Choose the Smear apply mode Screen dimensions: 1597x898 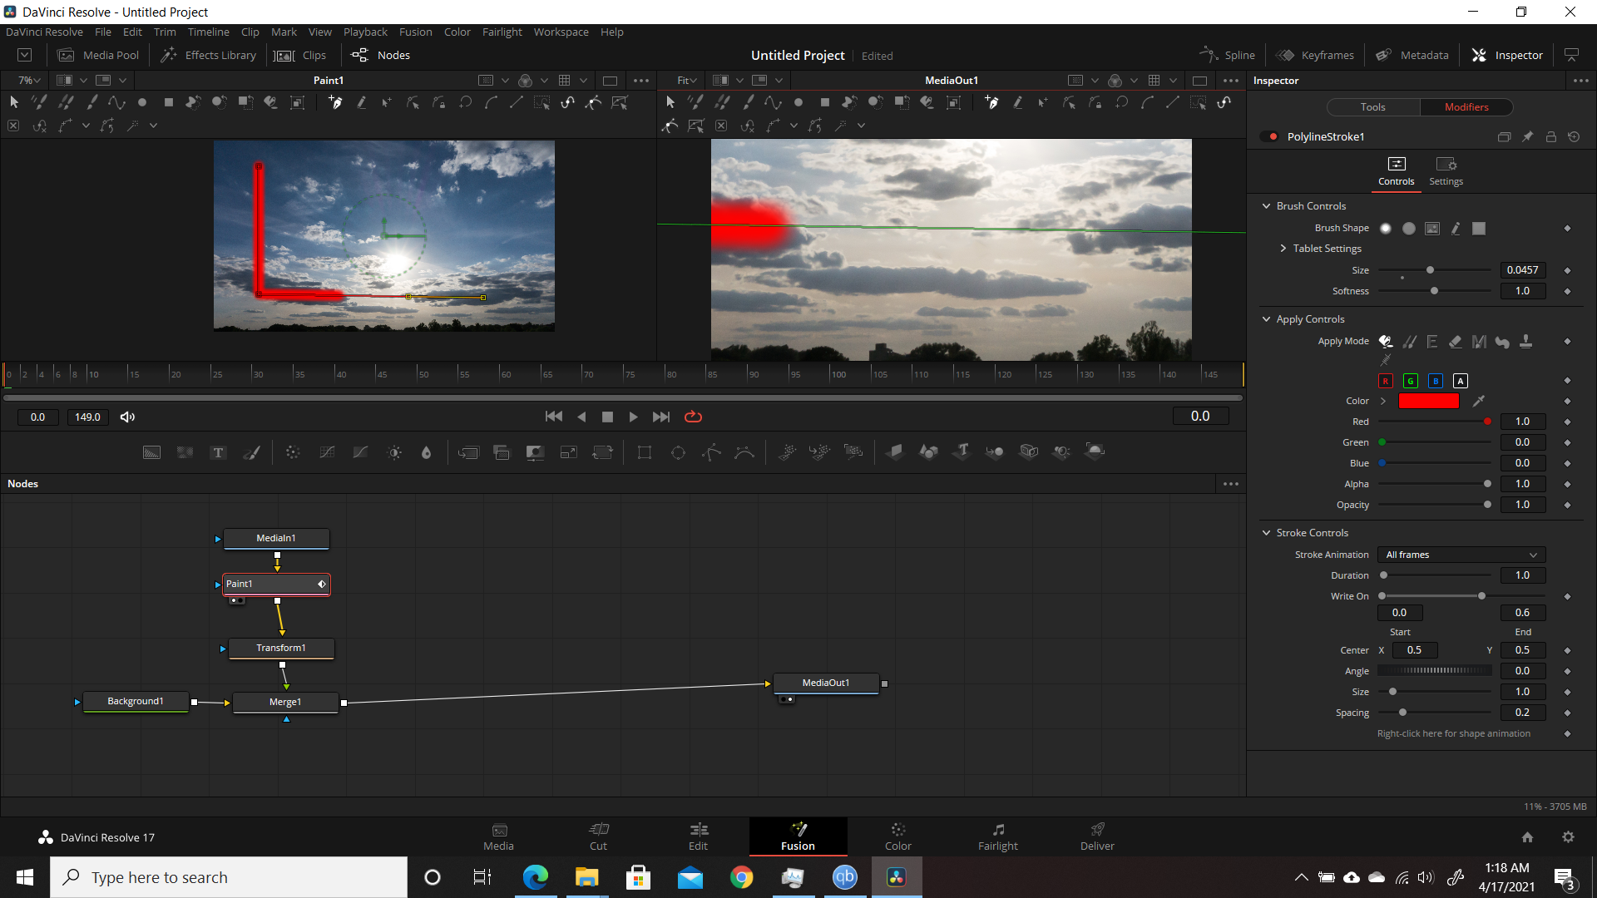1502,342
